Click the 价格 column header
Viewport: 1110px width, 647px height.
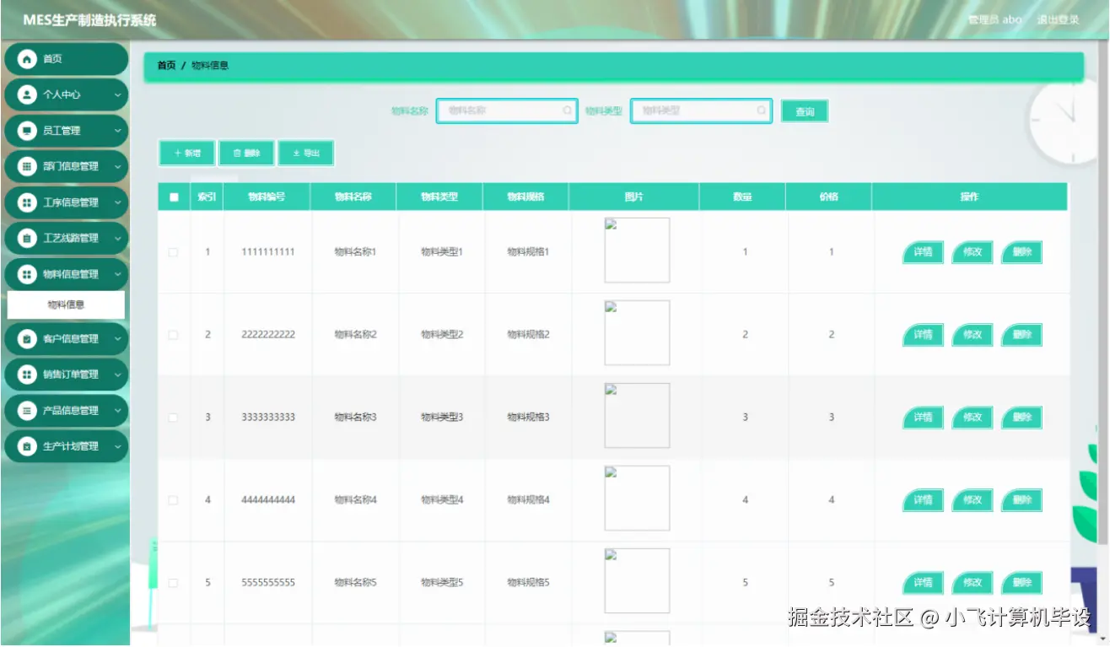(828, 197)
